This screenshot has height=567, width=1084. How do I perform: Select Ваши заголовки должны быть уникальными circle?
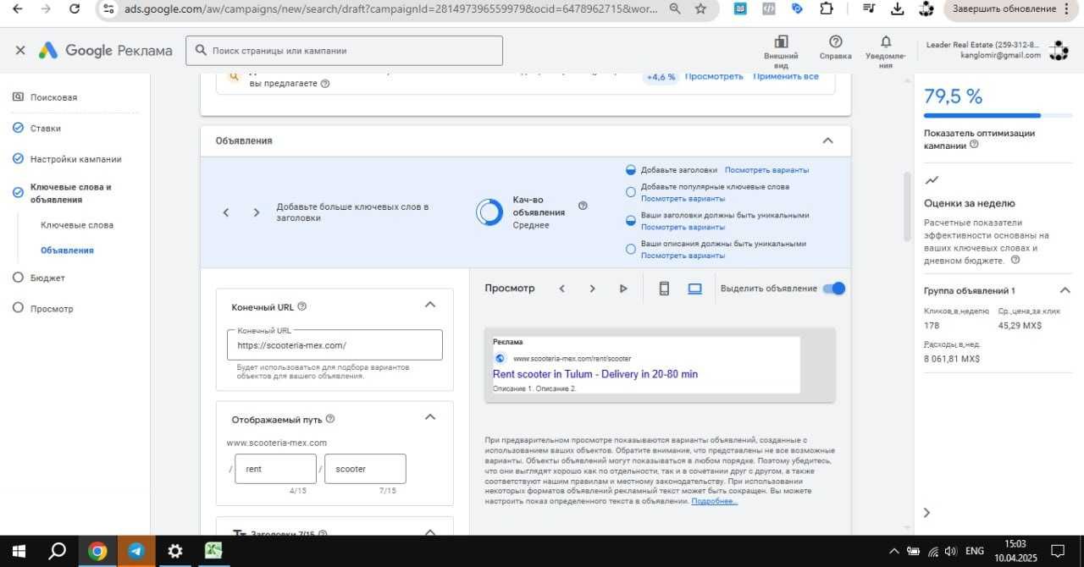tap(630, 220)
